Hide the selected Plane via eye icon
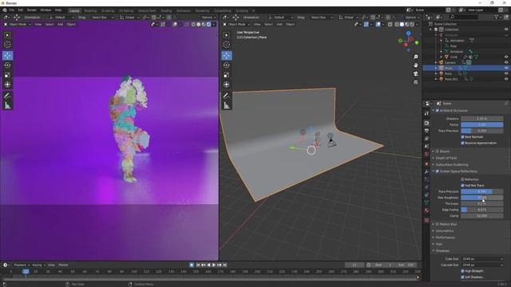The height and width of the screenshot is (287, 511). (506, 68)
